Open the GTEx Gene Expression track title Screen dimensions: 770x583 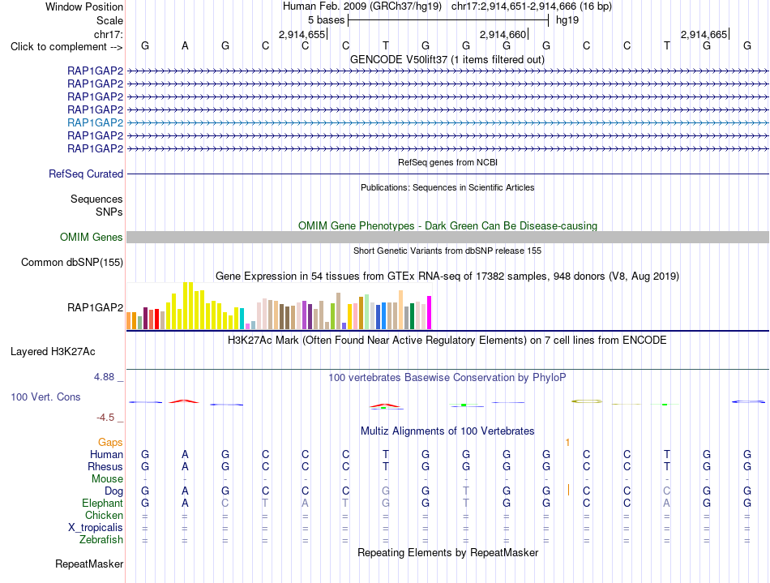point(447,276)
